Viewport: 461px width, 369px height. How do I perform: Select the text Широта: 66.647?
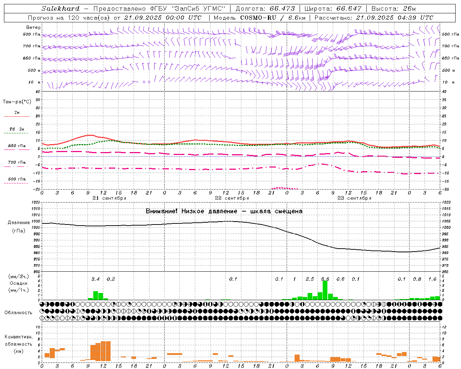pos(333,9)
